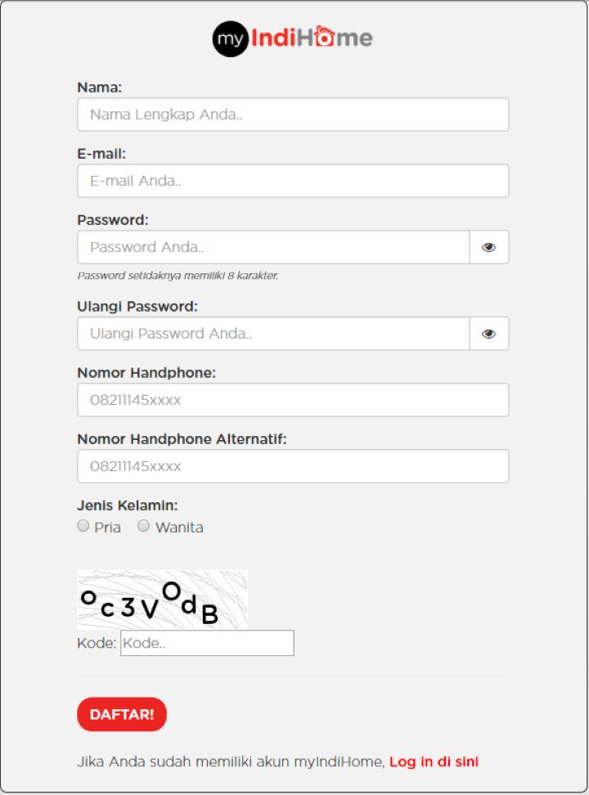Choose the Wanita gender option

point(144,526)
